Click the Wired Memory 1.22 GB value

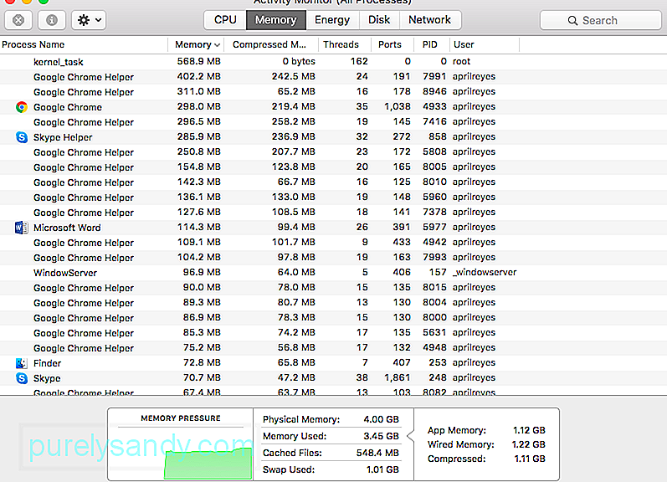coord(528,444)
